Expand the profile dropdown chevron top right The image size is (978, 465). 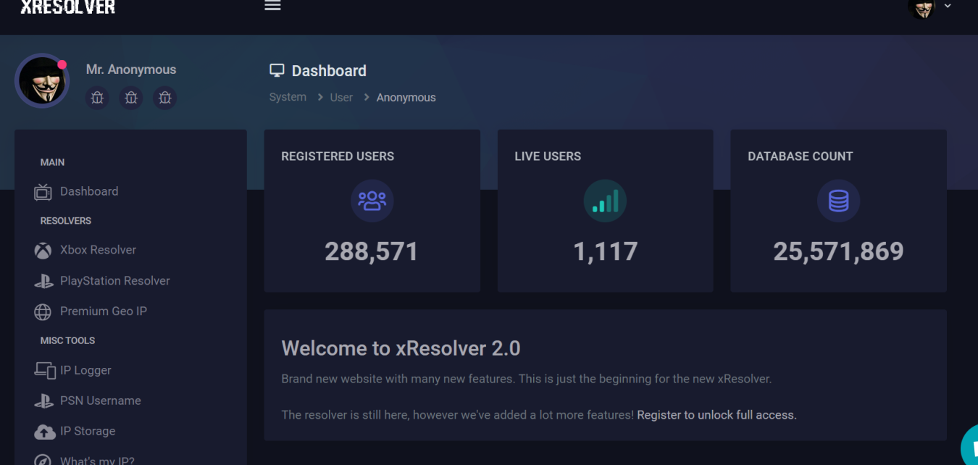click(x=948, y=6)
